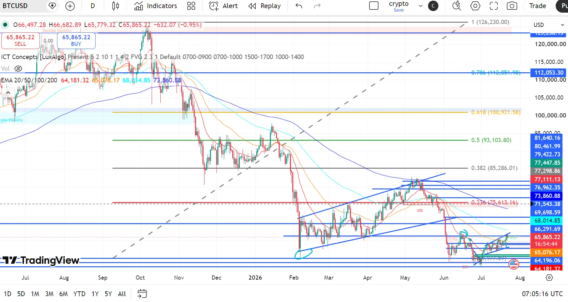
Task: Select the YTD time range
Action: (79, 294)
